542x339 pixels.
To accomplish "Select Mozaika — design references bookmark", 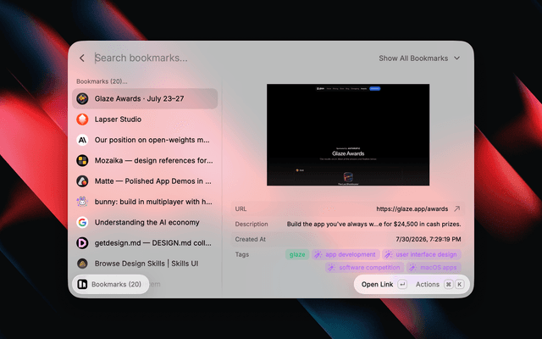I will click(145, 160).
